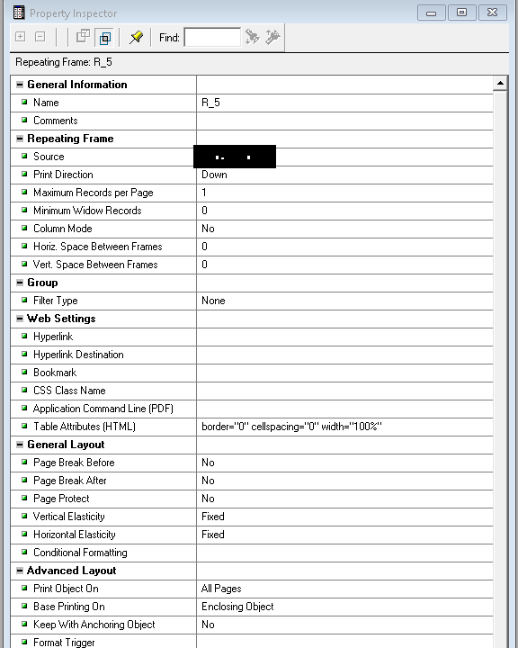Select the CSS Class Name property
The image size is (518, 648).
click(x=69, y=391)
